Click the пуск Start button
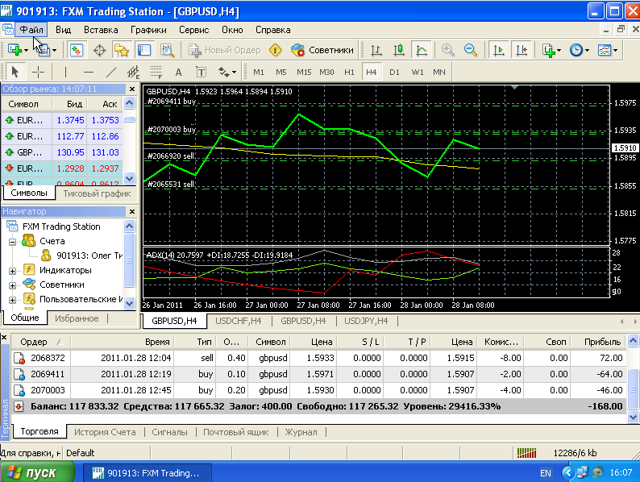The width and height of the screenshot is (640, 482). [x=38, y=472]
